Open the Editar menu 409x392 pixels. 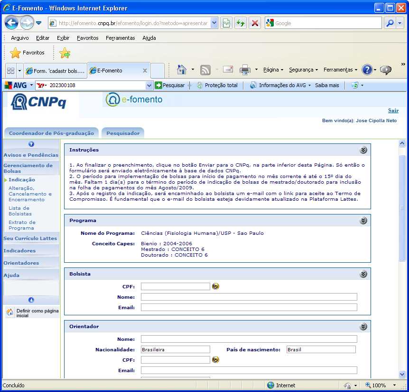43,38
